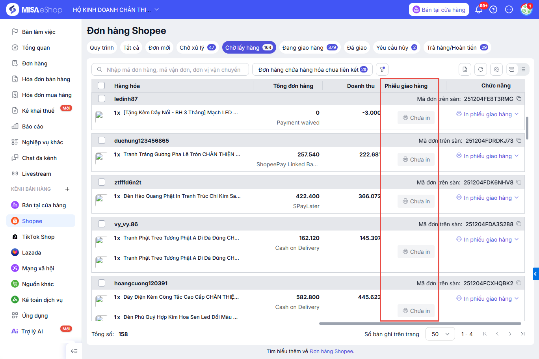The height and width of the screenshot is (359, 539).
Task: Click the horizontal table scrollbar
Action: click(420, 324)
